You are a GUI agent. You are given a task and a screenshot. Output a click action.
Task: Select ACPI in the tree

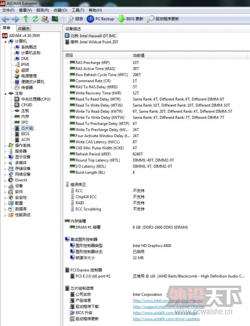coord(26,140)
